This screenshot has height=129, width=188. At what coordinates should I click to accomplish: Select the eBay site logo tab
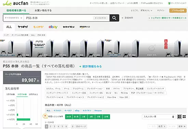pyautogui.click(x=53, y=27)
